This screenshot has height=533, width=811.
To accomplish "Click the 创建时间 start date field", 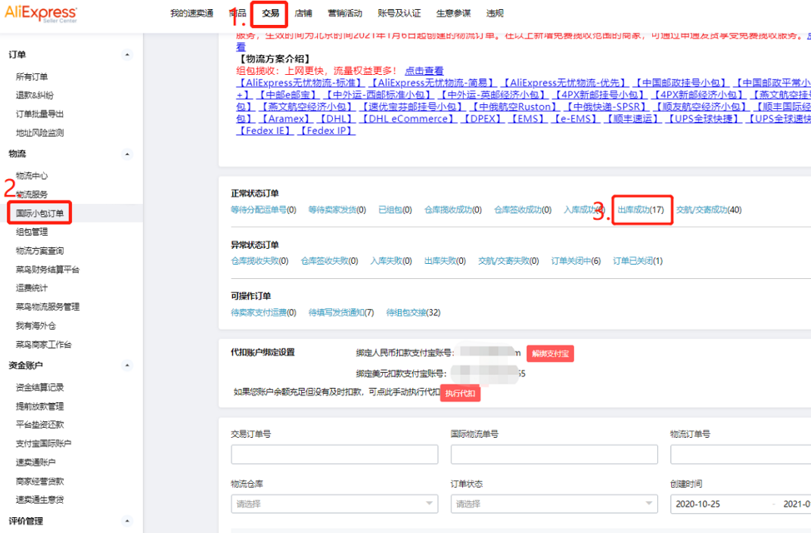I will point(698,504).
